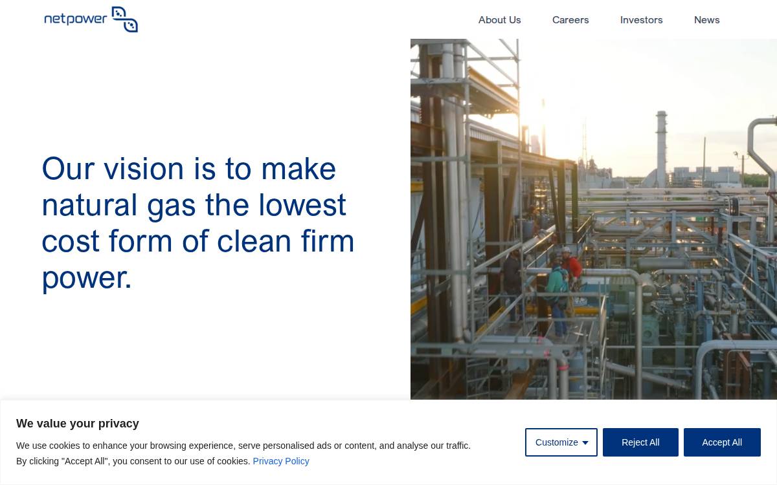Expand the Customize cookie options
Screen dimensions: 777x485
pos(561,442)
